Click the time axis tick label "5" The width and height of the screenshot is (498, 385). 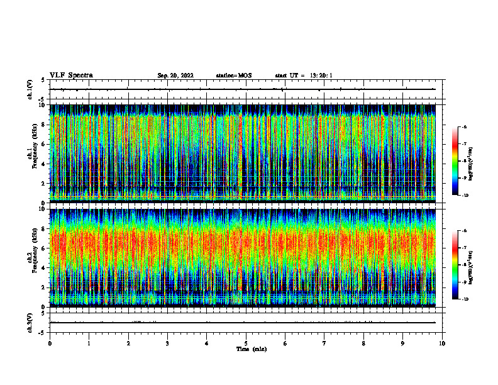click(246, 343)
